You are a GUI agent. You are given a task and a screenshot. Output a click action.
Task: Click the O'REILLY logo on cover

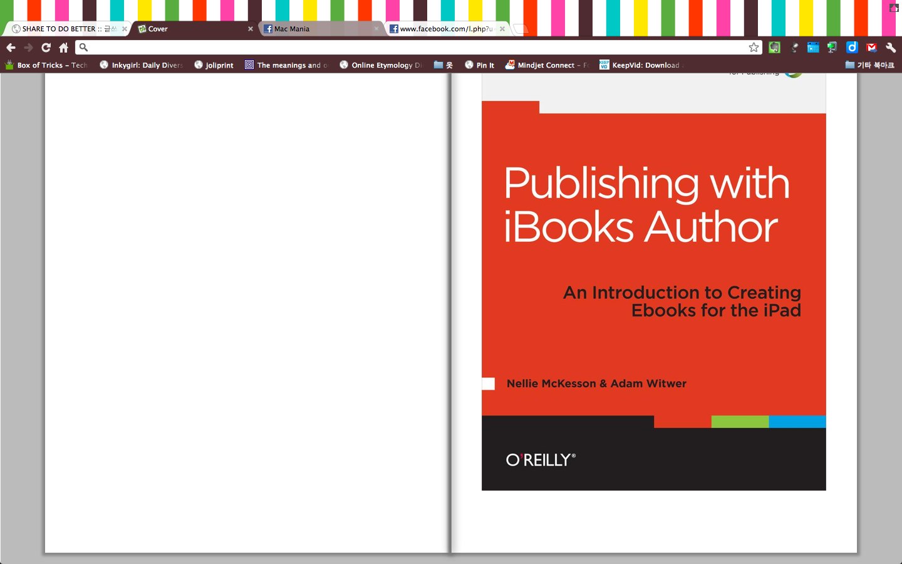pyautogui.click(x=541, y=460)
